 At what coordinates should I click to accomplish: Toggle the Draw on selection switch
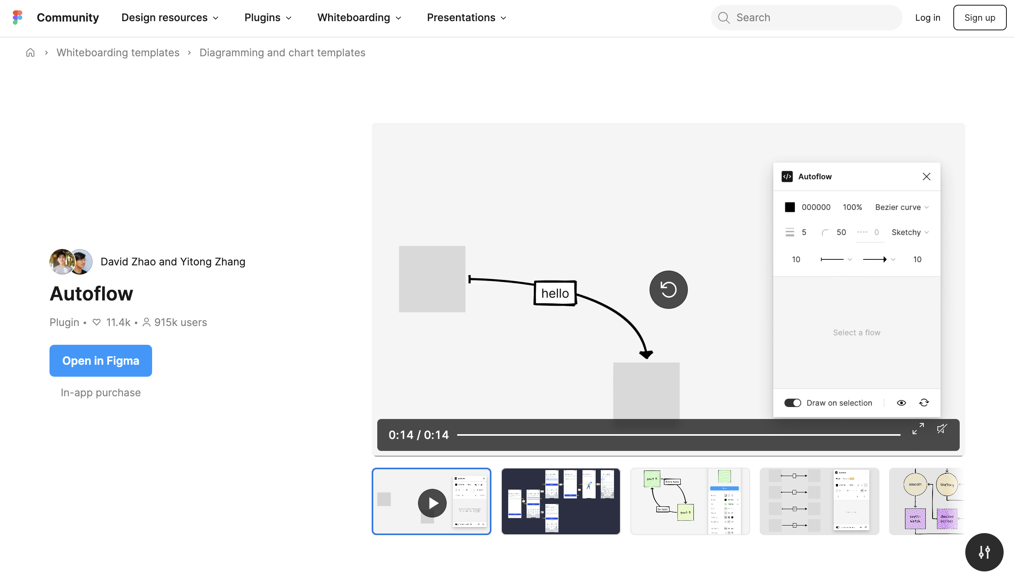pos(792,403)
